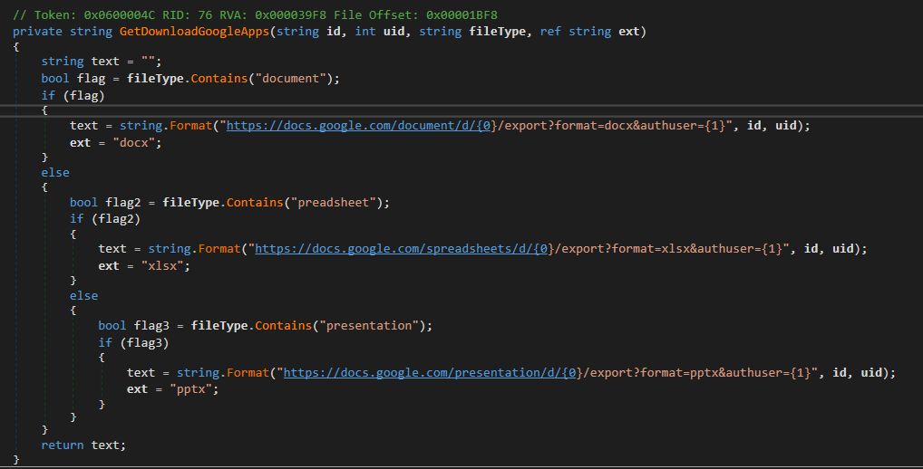923x469 pixels.
Task: Click the 'private' access modifier keyword
Action: pos(38,32)
